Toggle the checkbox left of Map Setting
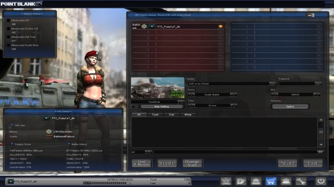334x187 pixels. point(133,107)
